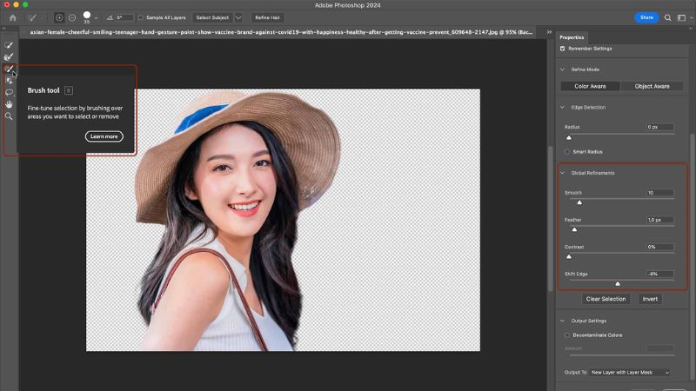This screenshot has width=696, height=391.
Task: Select the Refine Edge Brush tool
Action: (9, 56)
